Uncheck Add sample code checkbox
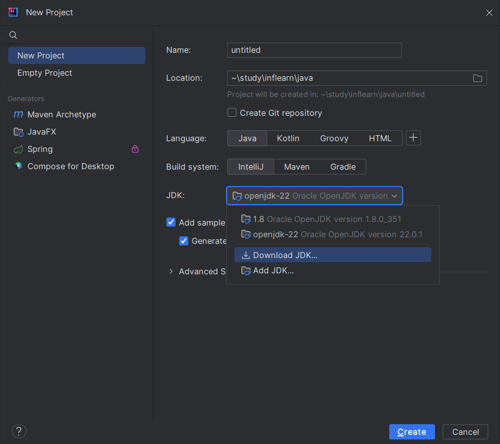The width and height of the screenshot is (500, 444). [x=171, y=222]
